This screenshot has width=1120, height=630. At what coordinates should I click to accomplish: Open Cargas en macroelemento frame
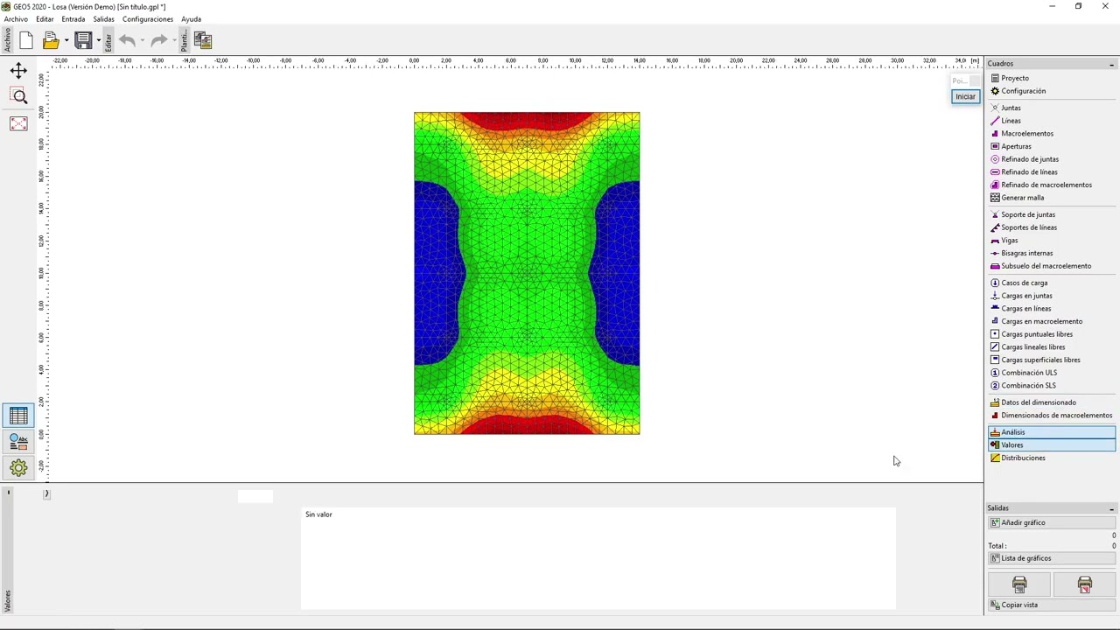click(1052, 321)
